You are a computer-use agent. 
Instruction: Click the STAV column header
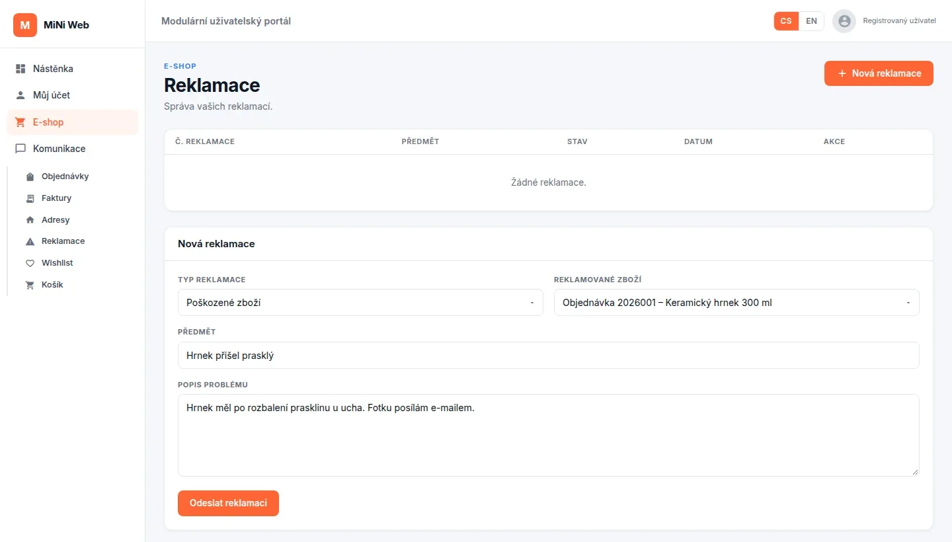pos(577,141)
